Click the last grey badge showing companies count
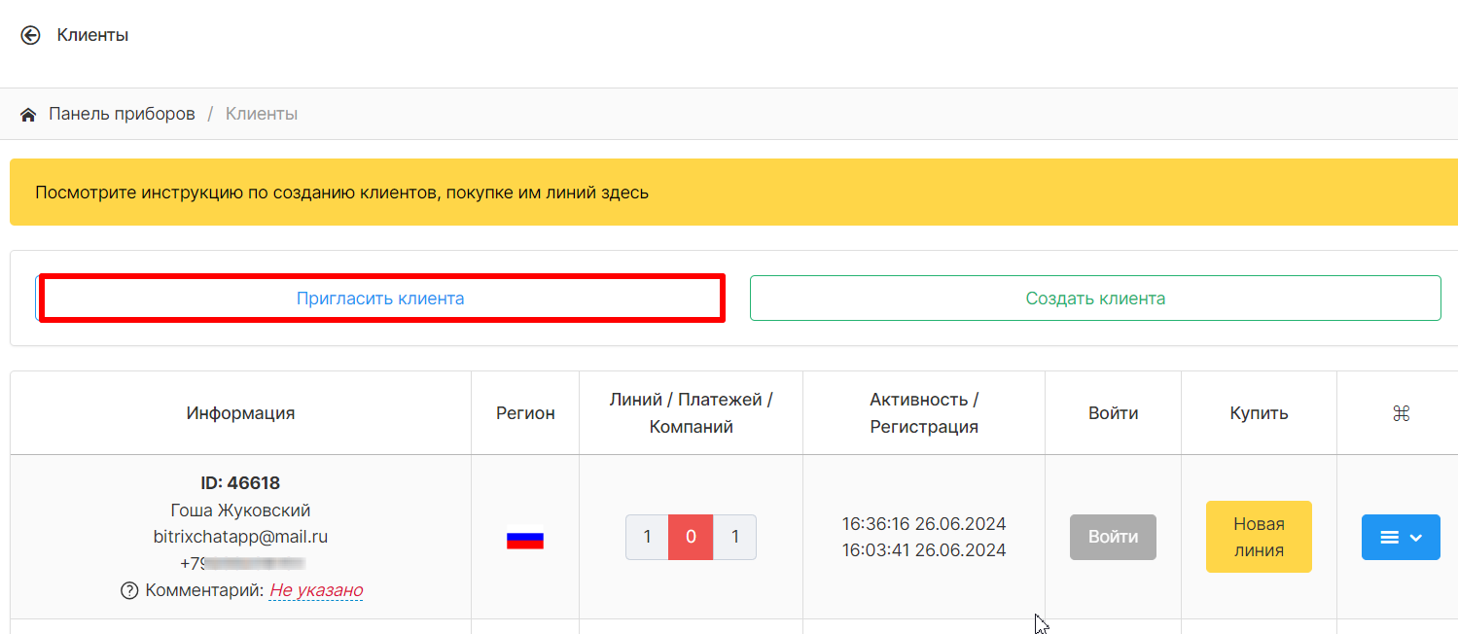Screen dimensions: 1458x634 734,537
